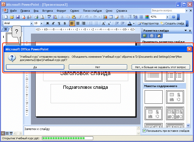Apply Underline (Ч) formatting
The width and height of the screenshot is (194, 142).
[59, 23]
